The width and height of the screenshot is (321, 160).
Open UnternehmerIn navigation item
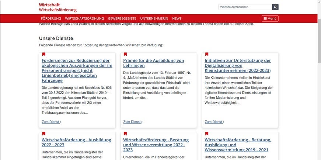(154, 18)
